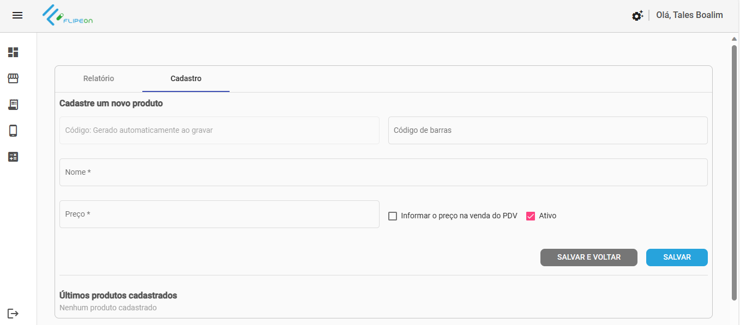Open the storefront sidebar icon
Image resolution: width=740 pixels, height=325 pixels.
[13, 78]
